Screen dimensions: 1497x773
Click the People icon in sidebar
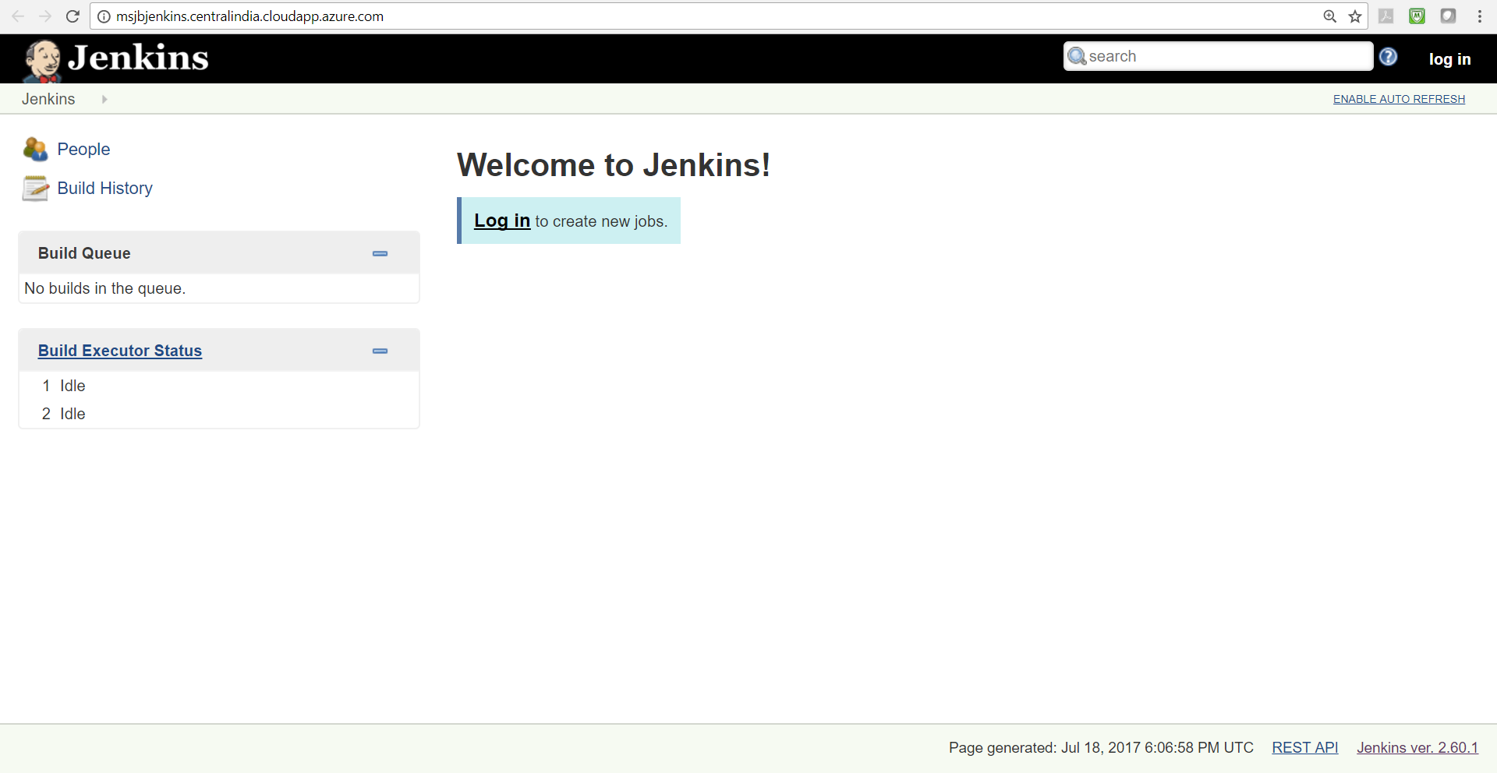tap(35, 149)
